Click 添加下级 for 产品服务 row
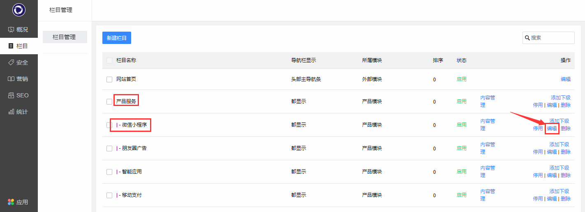The height and width of the screenshot is (212, 585). (x=560, y=98)
